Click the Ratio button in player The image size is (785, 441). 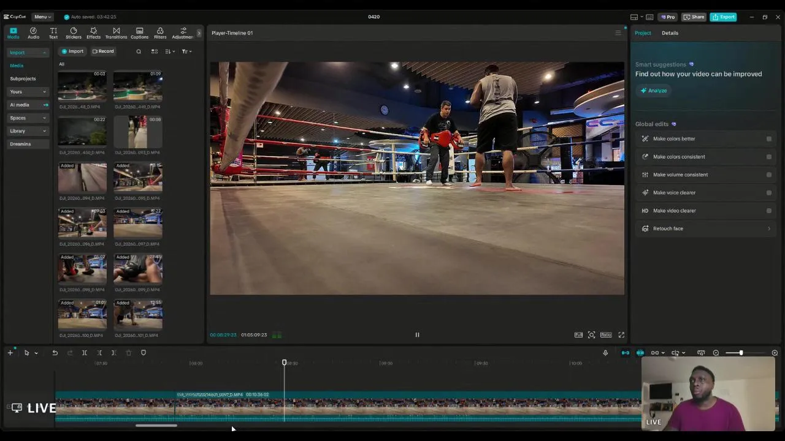[606, 335]
